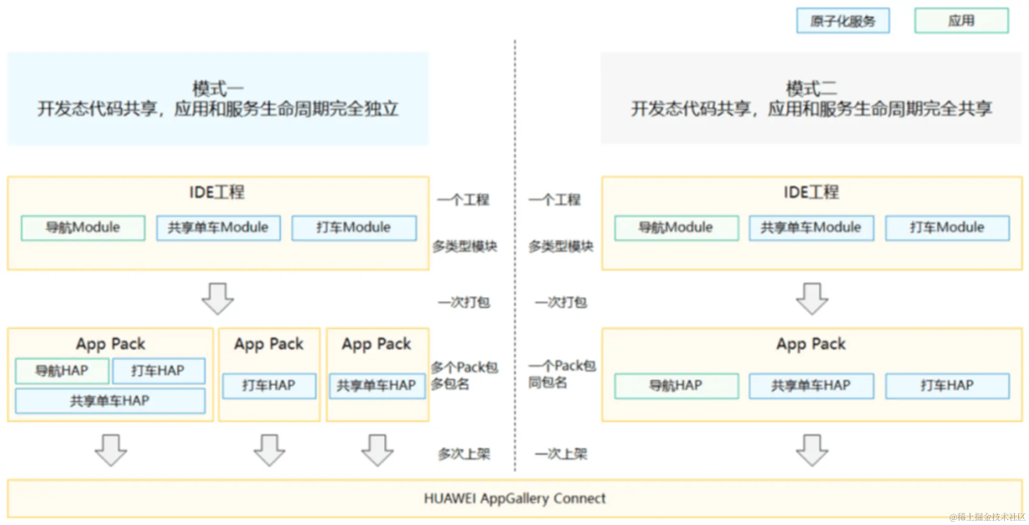Click the 原子化服务 legend box
Screen dimensions: 1029x525
843,21
